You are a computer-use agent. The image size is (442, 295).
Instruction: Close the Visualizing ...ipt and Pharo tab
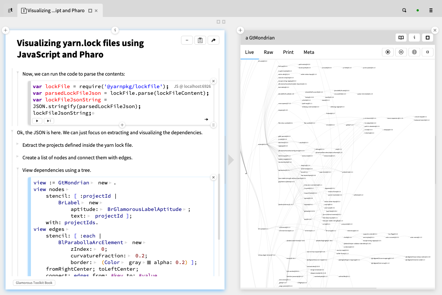click(97, 11)
